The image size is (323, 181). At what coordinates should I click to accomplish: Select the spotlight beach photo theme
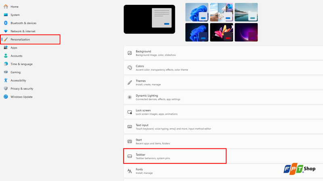coord(221,12)
